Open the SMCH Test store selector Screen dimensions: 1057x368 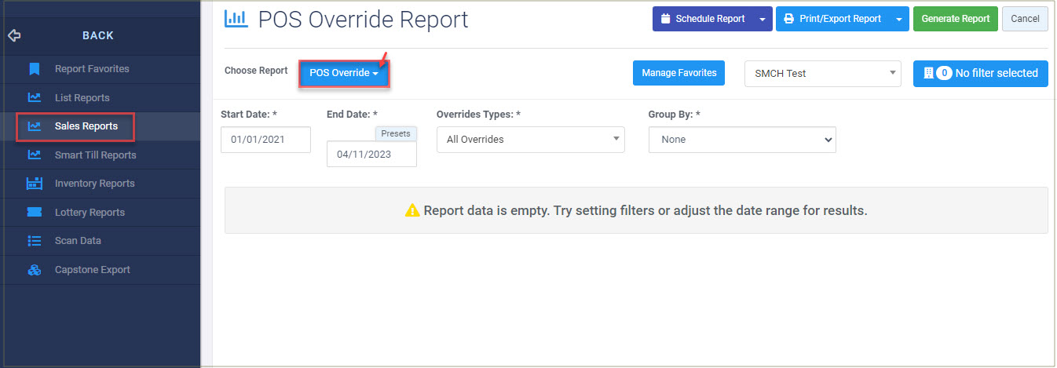pyautogui.click(x=822, y=73)
